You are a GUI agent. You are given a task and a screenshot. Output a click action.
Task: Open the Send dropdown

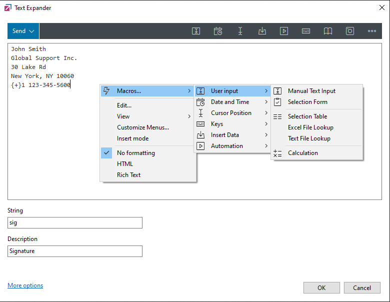click(23, 31)
